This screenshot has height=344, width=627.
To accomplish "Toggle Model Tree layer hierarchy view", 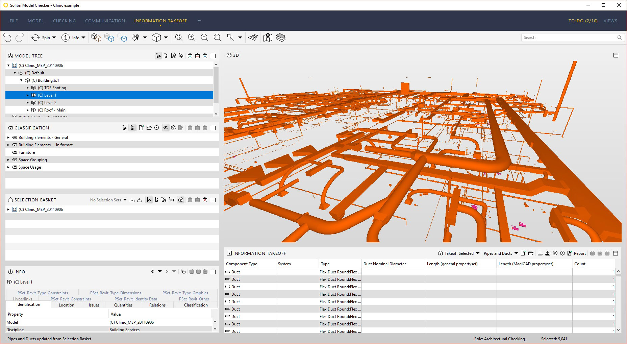I will click(x=173, y=56).
